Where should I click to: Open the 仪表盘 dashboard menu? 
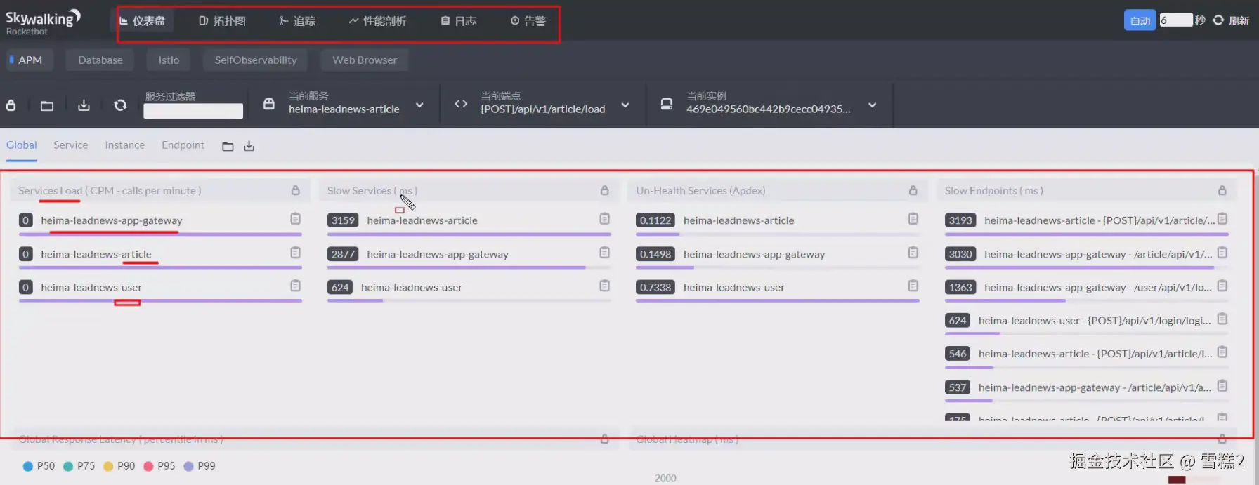click(x=143, y=21)
